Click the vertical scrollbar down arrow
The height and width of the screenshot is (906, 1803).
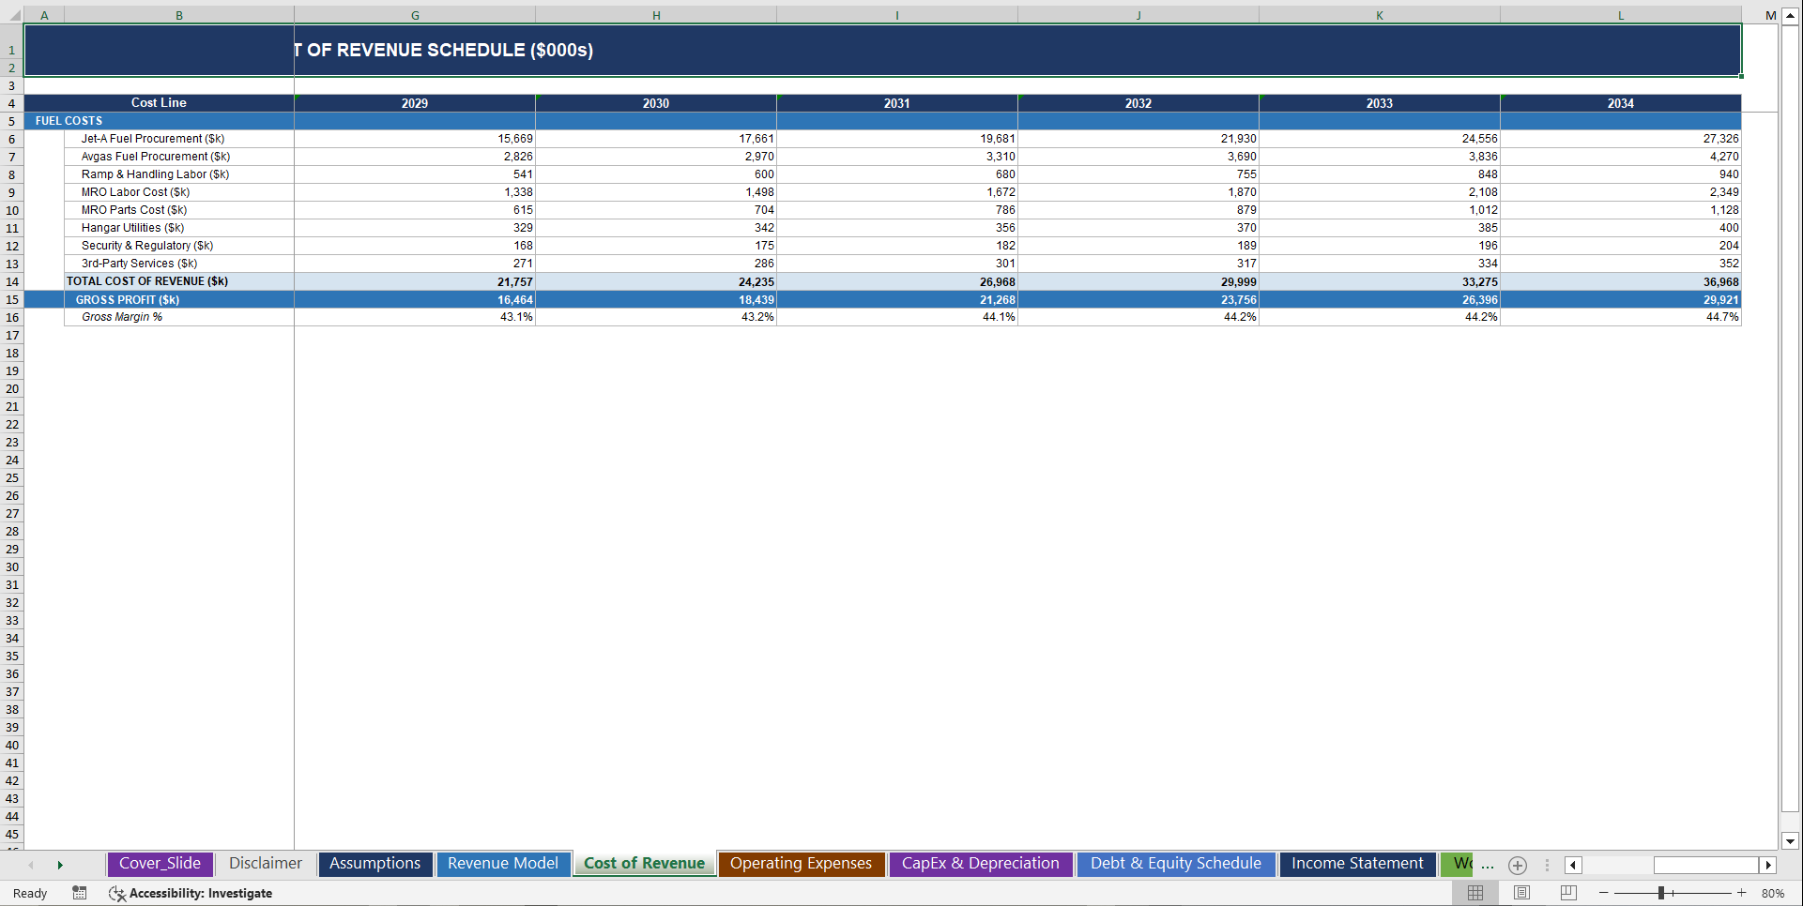coord(1791,841)
